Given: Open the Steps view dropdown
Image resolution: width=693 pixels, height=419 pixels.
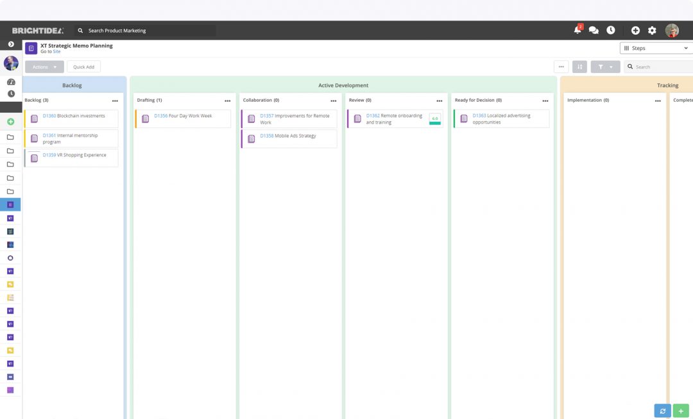Looking at the screenshot, I should (655, 47).
